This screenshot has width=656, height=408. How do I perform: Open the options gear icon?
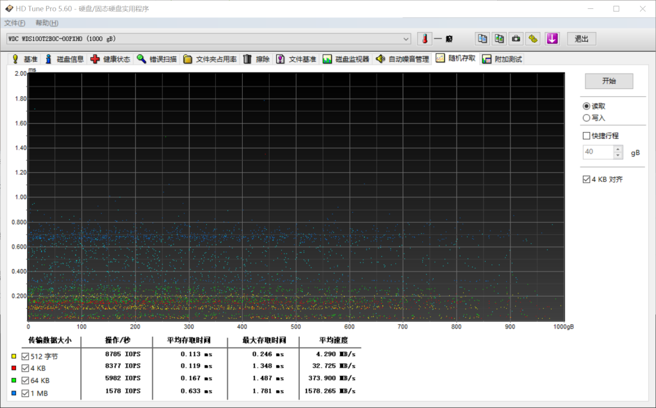pos(533,39)
